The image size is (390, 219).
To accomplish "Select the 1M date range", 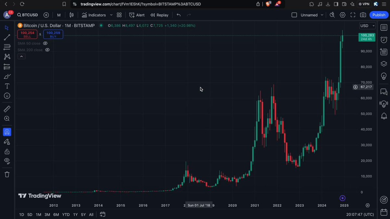I will point(38,214).
